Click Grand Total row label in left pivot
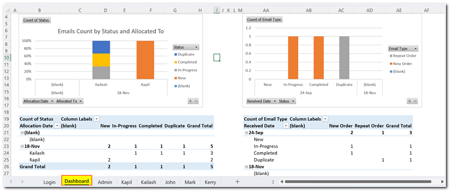Viewport: 450px width, 191px height. click(32, 167)
